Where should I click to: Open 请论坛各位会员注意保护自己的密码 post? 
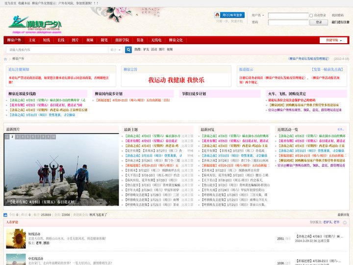click(x=292, y=100)
